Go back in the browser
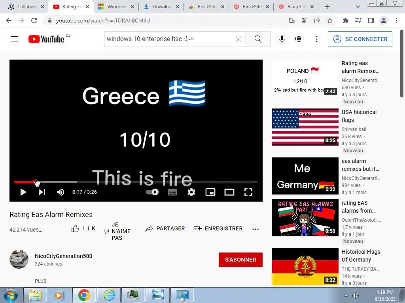Image resolution: width=405 pixels, height=303 pixels. (x=9, y=21)
